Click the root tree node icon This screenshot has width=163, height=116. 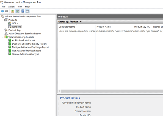(2, 17)
